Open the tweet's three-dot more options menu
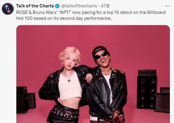 167,6
